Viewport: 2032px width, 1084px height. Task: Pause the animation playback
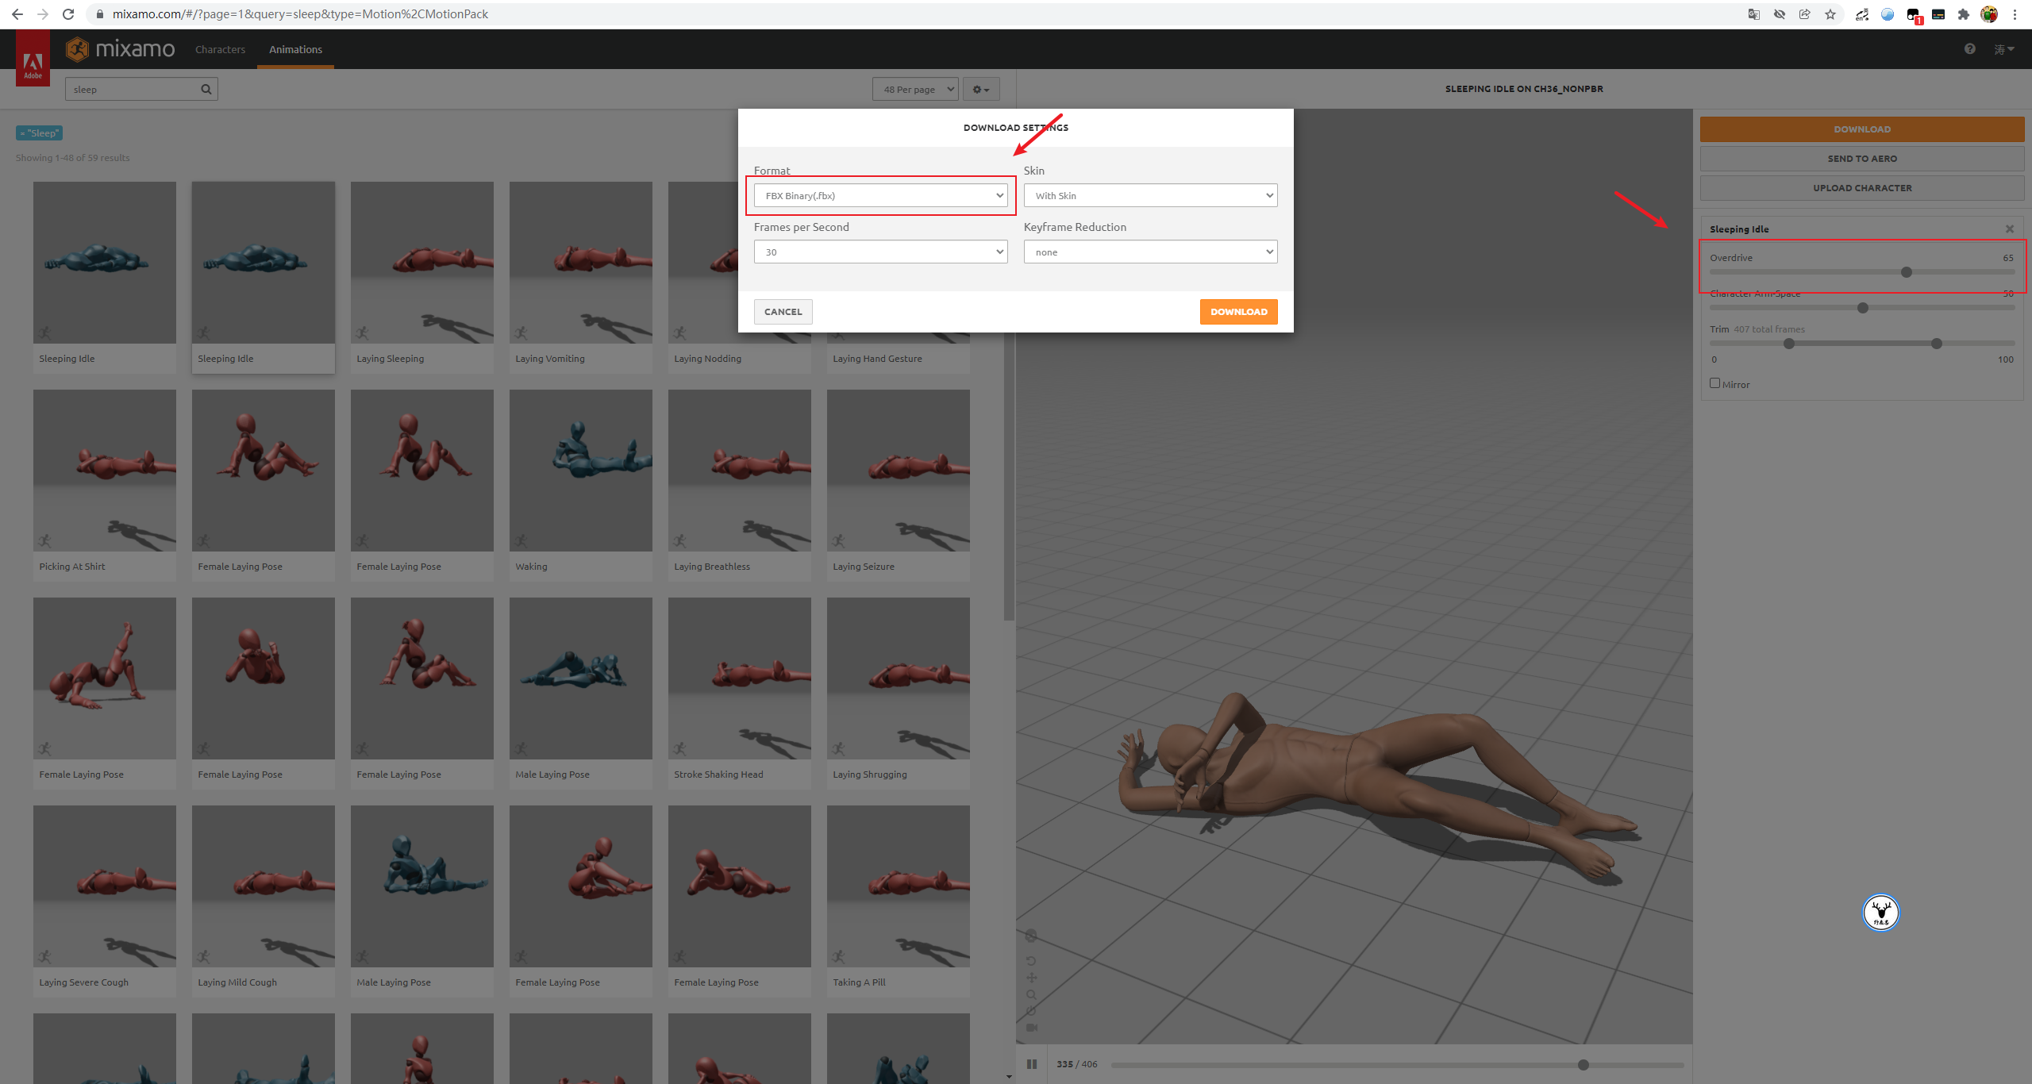click(x=1031, y=1064)
